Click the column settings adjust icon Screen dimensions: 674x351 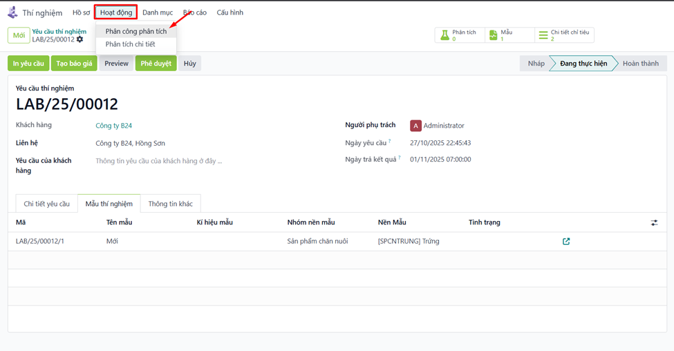pos(654,222)
